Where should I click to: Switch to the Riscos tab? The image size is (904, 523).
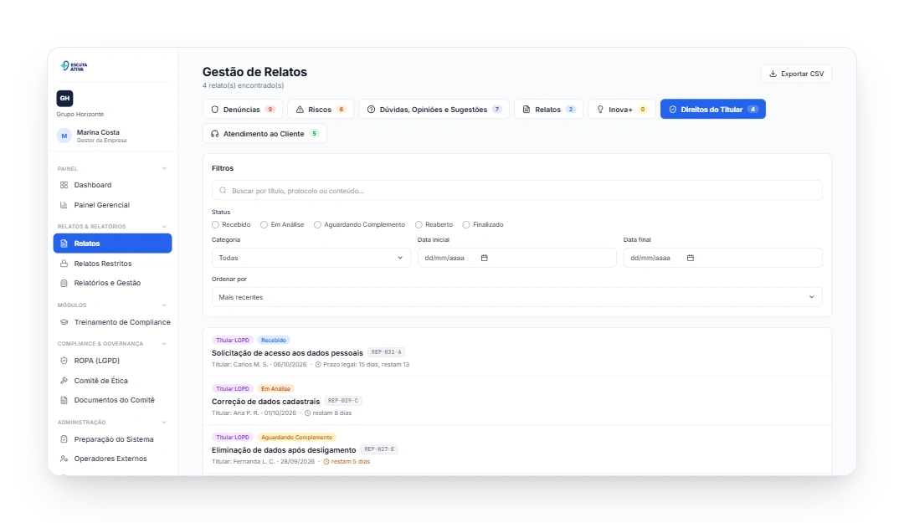(321, 110)
